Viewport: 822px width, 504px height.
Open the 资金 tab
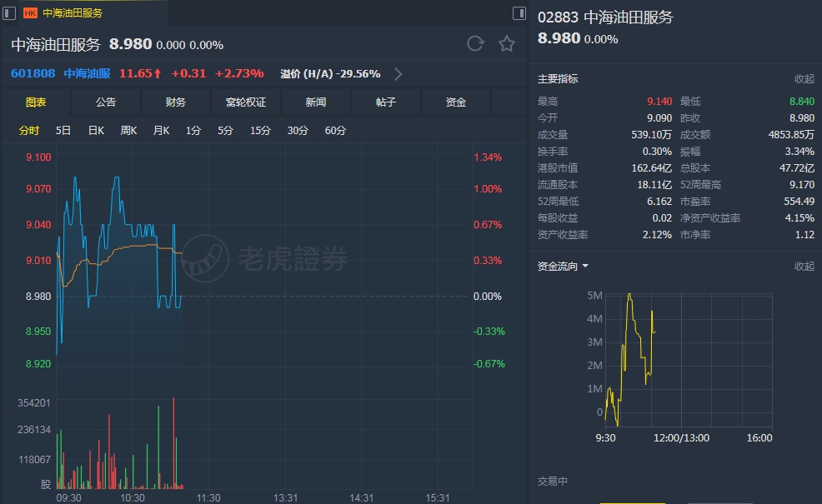(455, 102)
